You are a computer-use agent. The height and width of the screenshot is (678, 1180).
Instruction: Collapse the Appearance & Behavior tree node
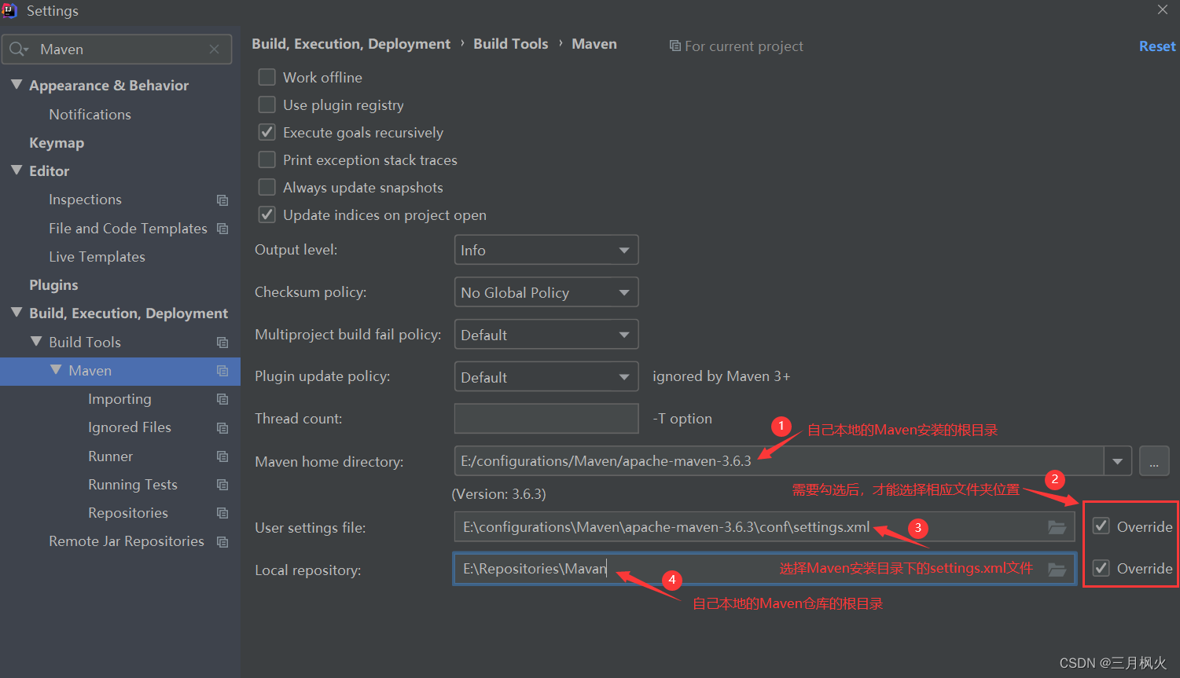[x=17, y=85]
